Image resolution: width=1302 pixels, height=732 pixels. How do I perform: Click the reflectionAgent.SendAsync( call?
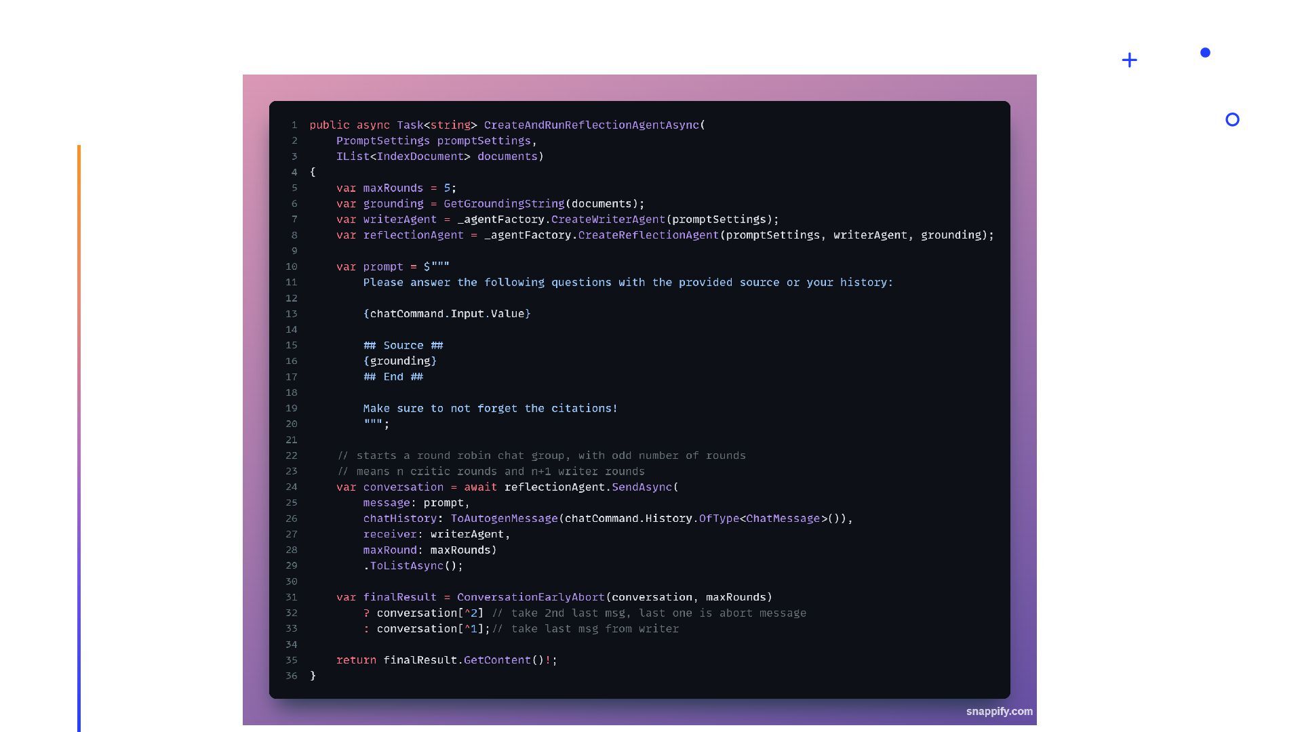coord(591,487)
